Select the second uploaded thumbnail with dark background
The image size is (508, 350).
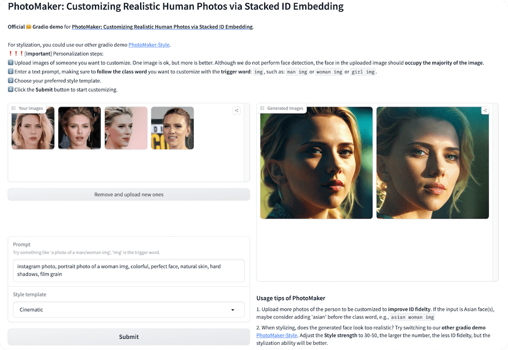click(x=79, y=128)
